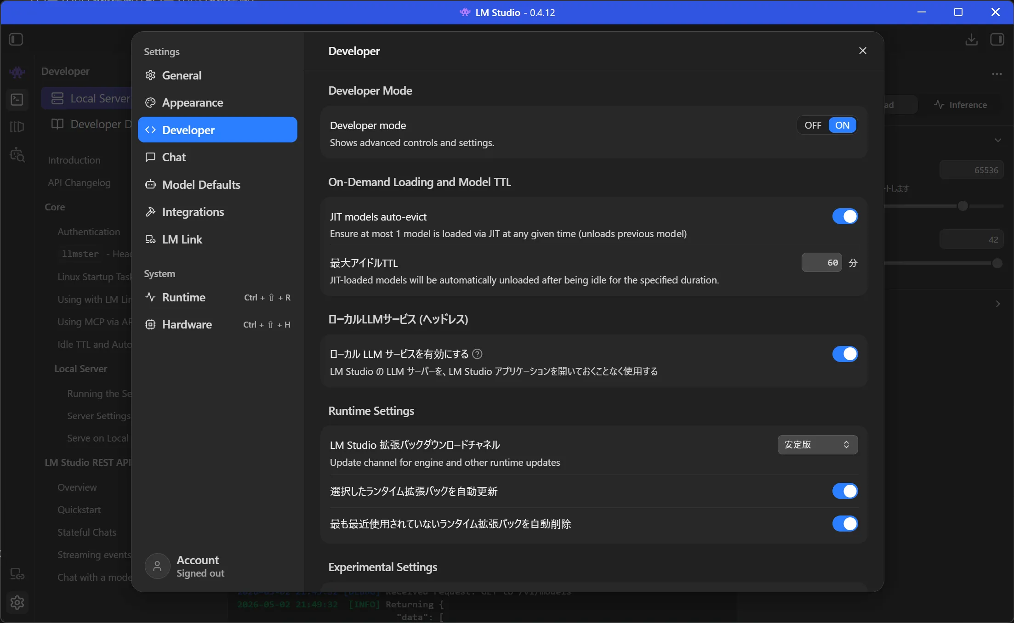
Task: Open Model Defaults settings
Action: coord(217,185)
